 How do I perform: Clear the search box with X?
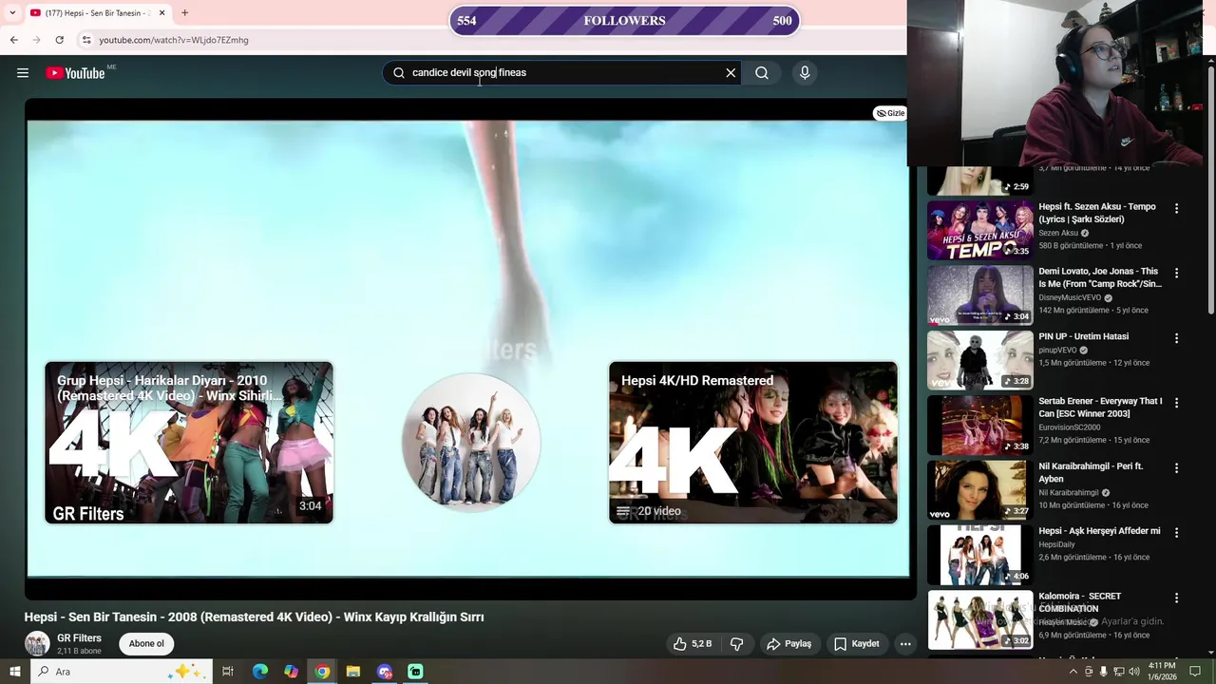[x=731, y=73]
